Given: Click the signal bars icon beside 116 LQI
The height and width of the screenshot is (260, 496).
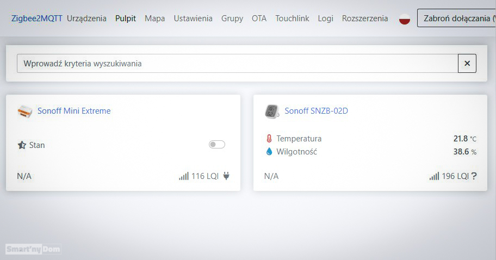Looking at the screenshot, I should [184, 176].
